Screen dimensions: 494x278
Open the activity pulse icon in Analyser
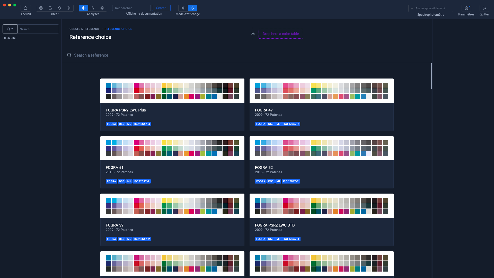93,8
